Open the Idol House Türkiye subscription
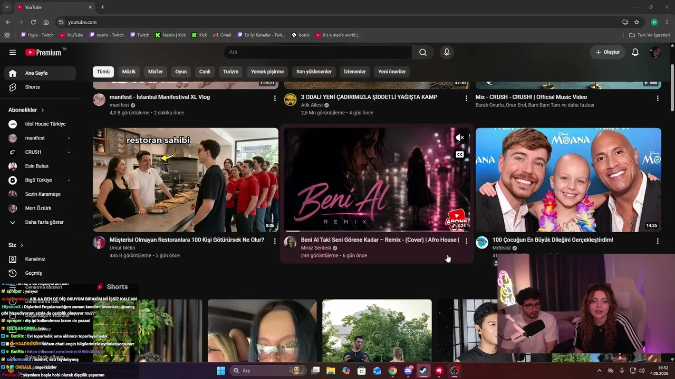Viewport: 675px width, 379px height. [x=40, y=124]
